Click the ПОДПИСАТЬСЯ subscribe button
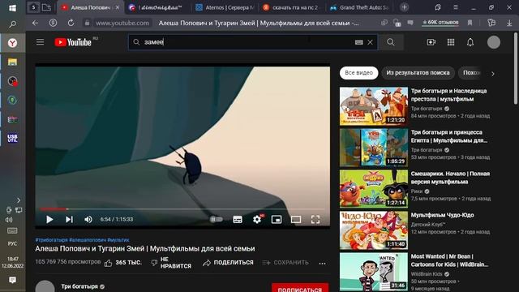 tap(300, 289)
